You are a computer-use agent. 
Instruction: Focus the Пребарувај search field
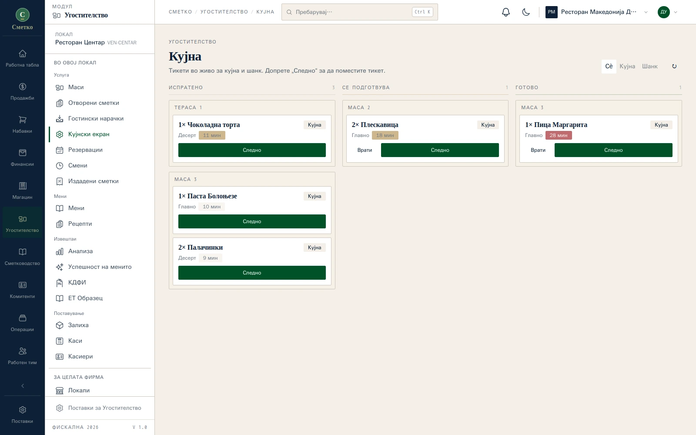tap(360, 12)
